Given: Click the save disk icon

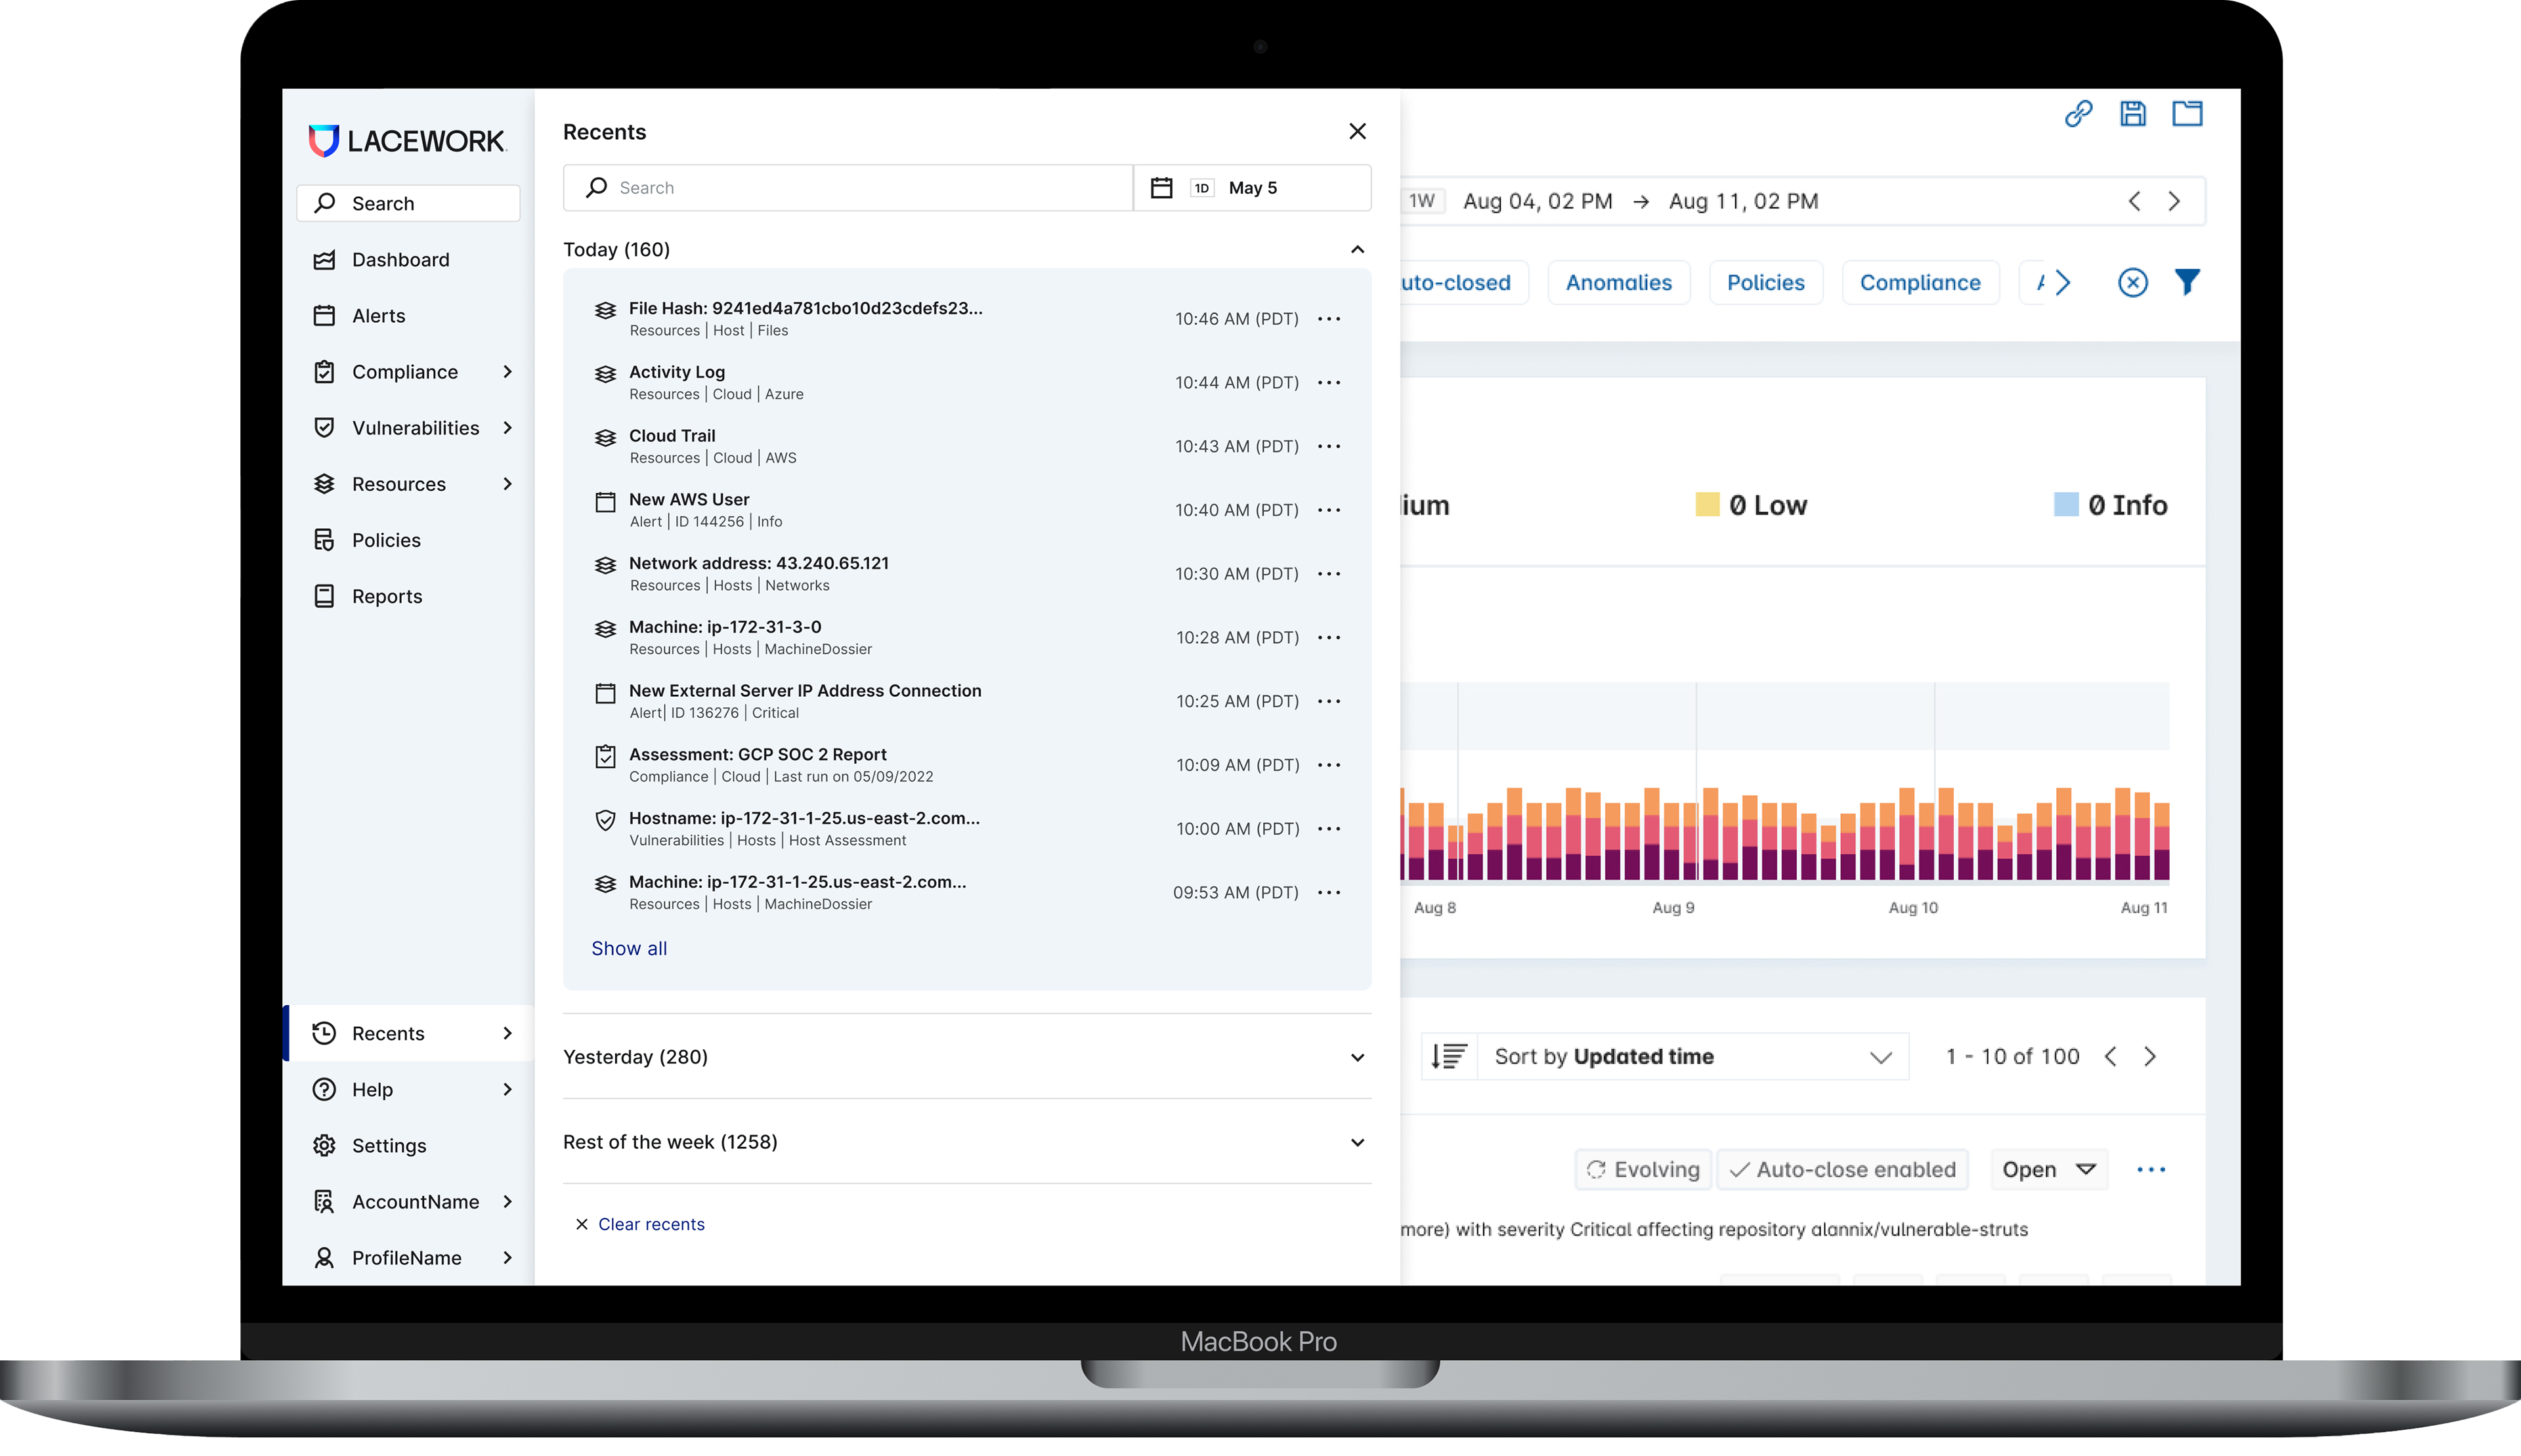Looking at the screenshot, I should point(2132,114).
